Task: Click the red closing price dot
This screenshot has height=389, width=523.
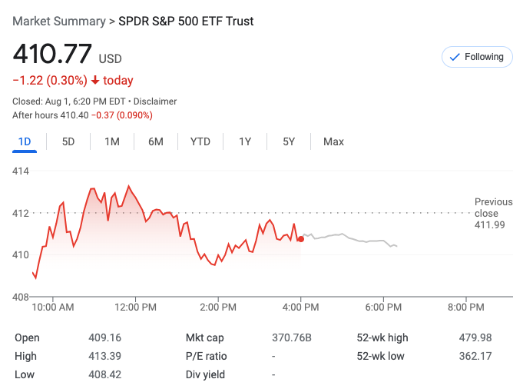Action: [301, 239]
